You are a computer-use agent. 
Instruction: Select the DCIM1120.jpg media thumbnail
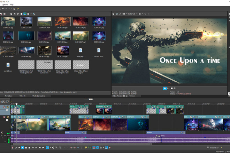(8, 21)
